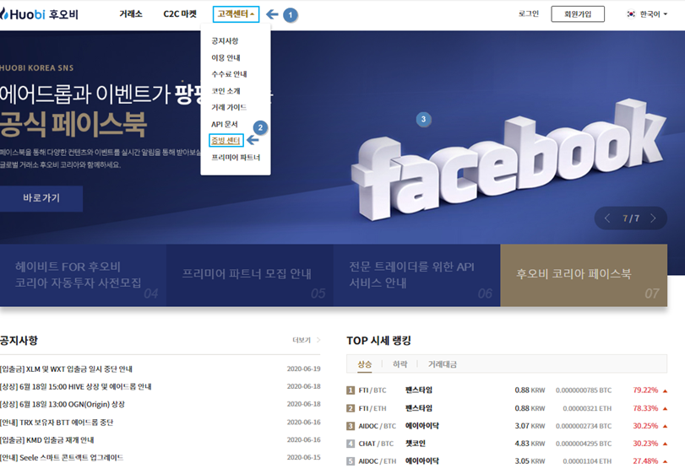This screenshot has width=685, height=474.
Task: Click the 78.33% change value
Action: pos(645,408)
